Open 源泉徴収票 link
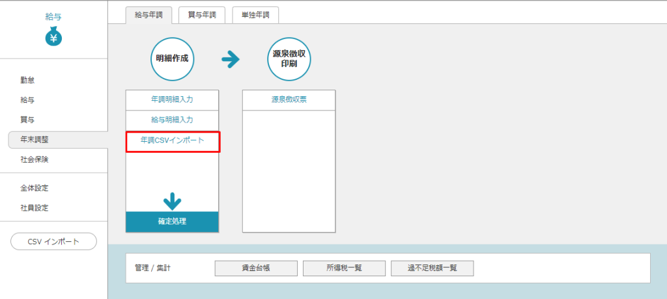667x299 pixels. pos(289,100)
